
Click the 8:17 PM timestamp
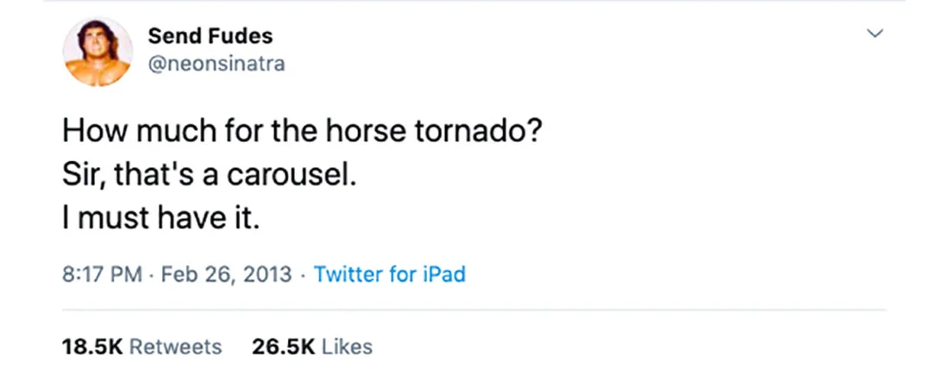102,275
